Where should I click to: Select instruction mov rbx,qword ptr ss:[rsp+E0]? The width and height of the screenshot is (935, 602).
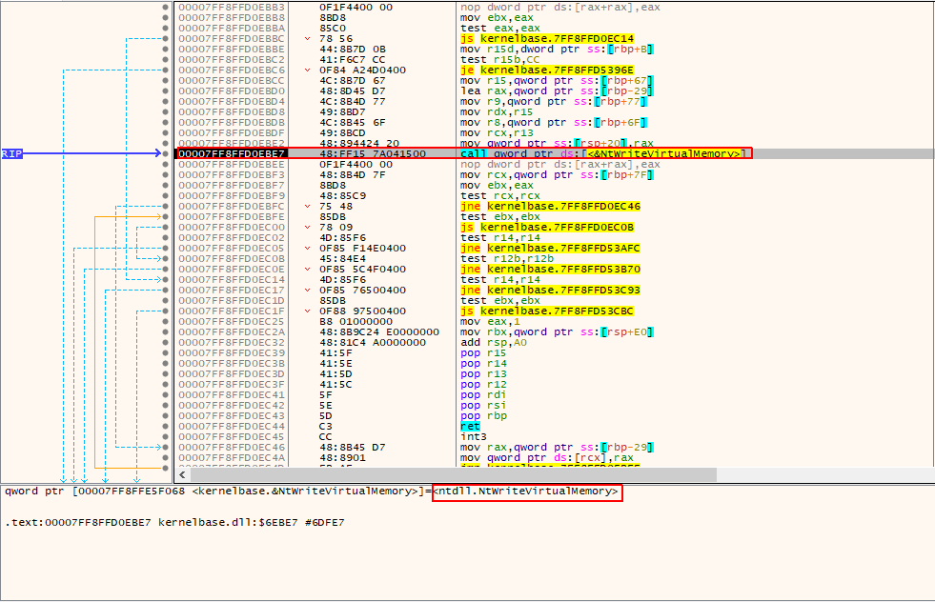(557, 332)
